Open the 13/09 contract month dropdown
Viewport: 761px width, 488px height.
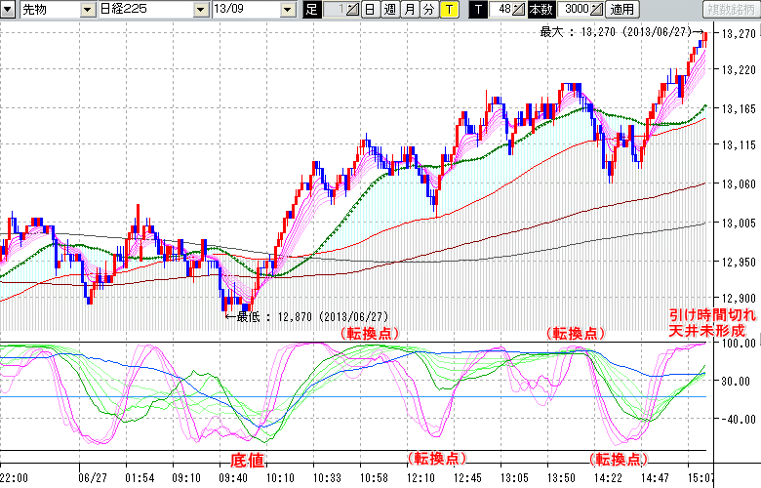coord(286,9)
